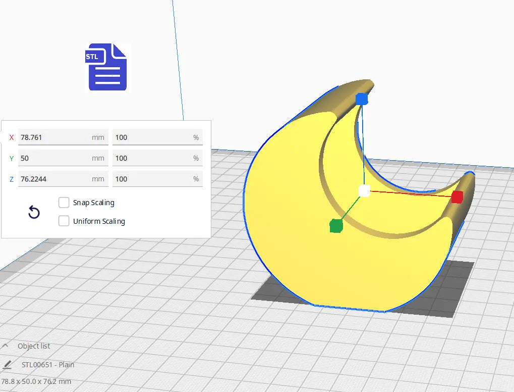Enable the Uniform Scaling checkbox

point(64,221)
